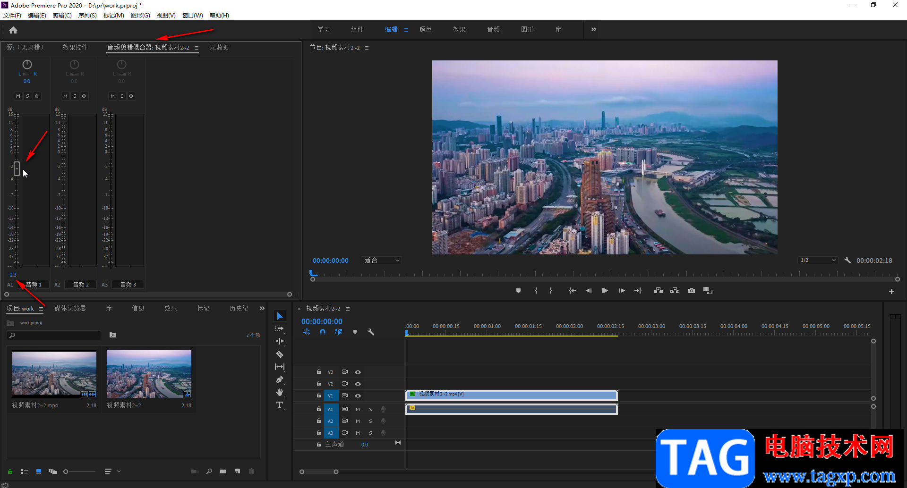Play the program monitor video
Viewport: 907px width, 488px height.
click(x=605, y=291)
